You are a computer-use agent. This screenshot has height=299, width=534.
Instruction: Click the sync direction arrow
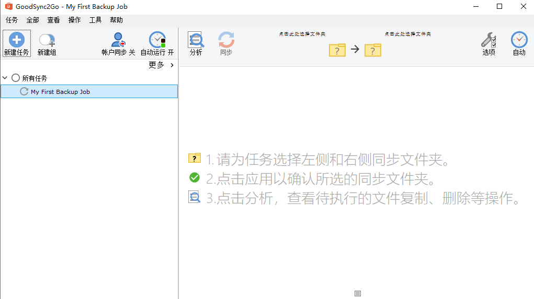tap(355, 49)
